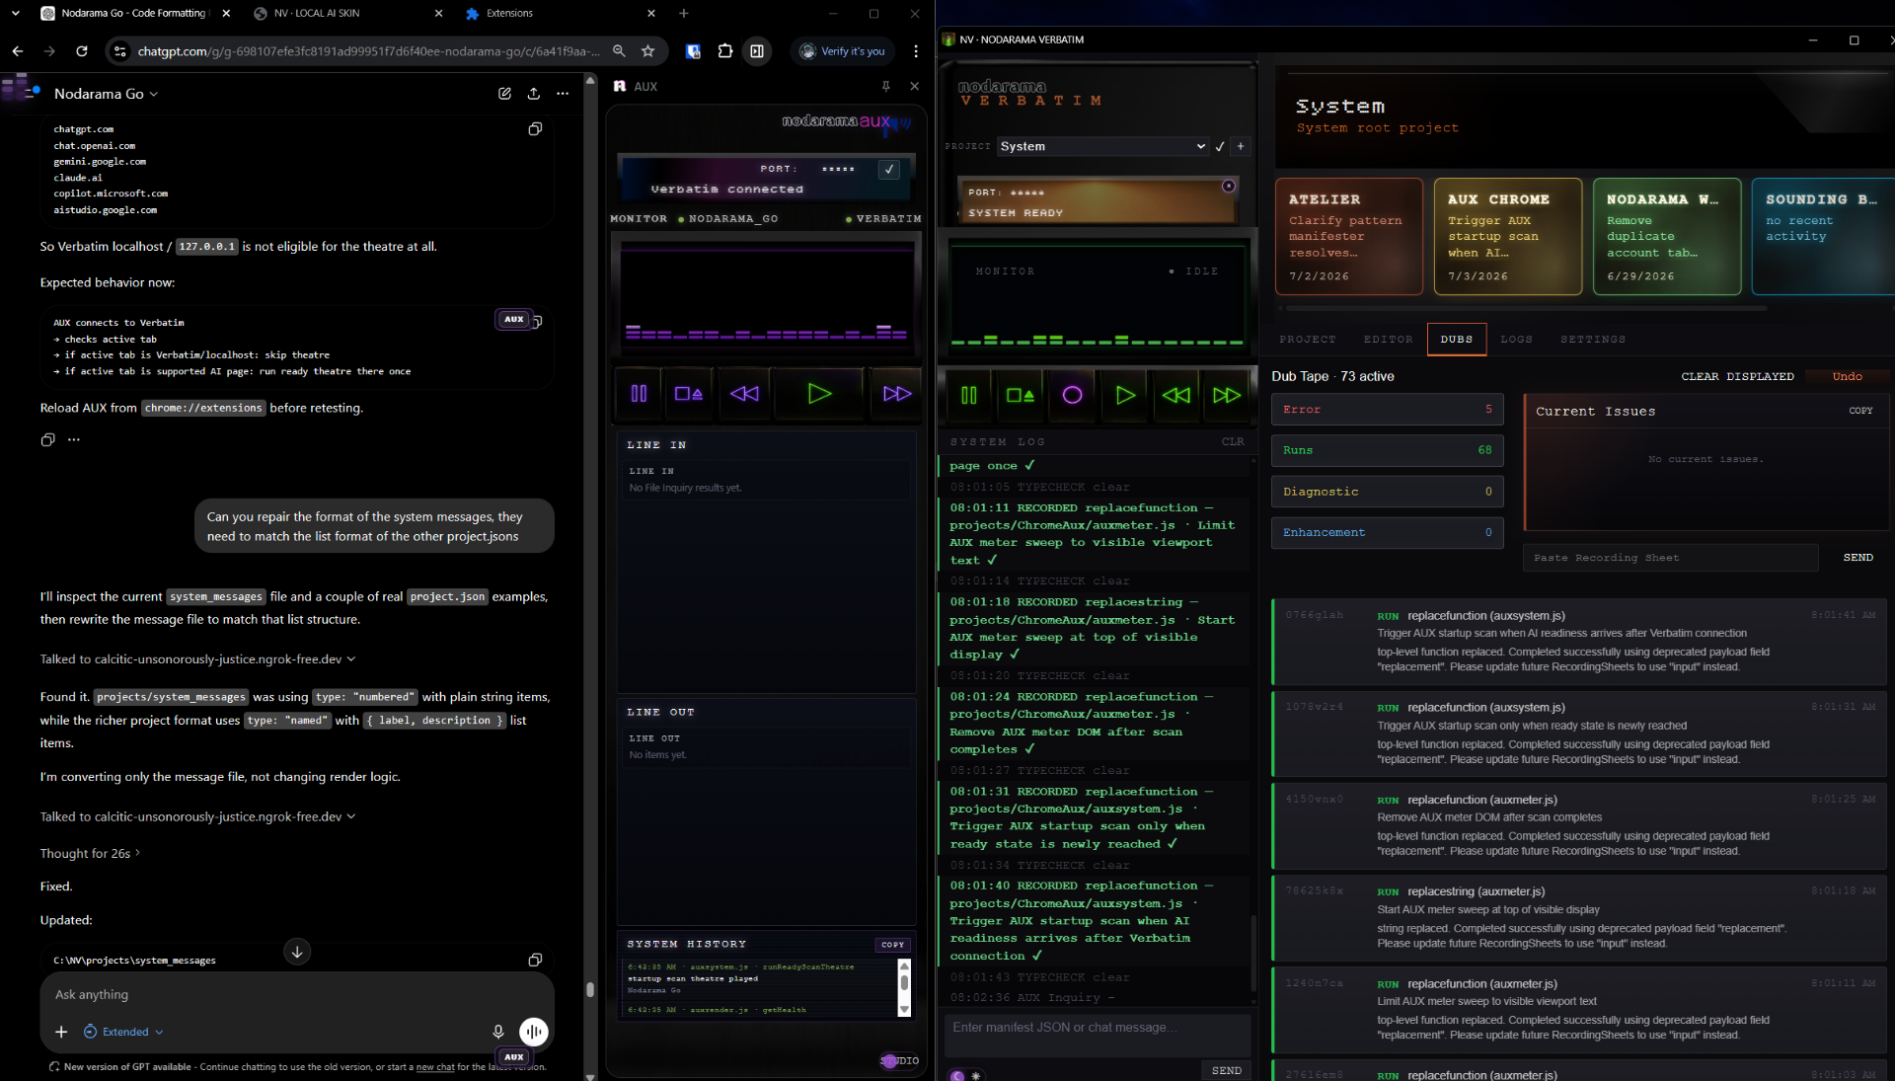1895x1081 pixels.
Task: Slide the ChatGPT conversation scrollbar thumb
Action: [590, 989]
